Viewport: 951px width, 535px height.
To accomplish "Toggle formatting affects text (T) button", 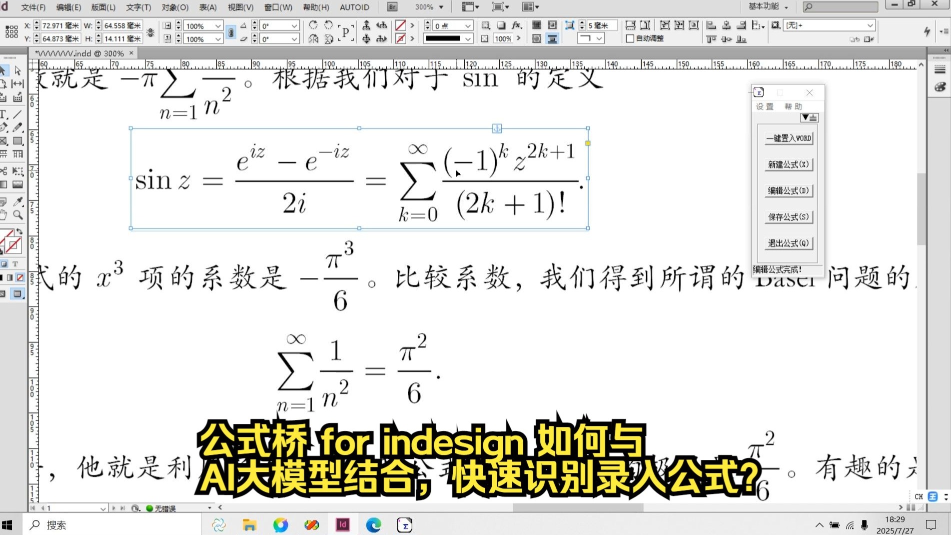I will pos(15,263).
